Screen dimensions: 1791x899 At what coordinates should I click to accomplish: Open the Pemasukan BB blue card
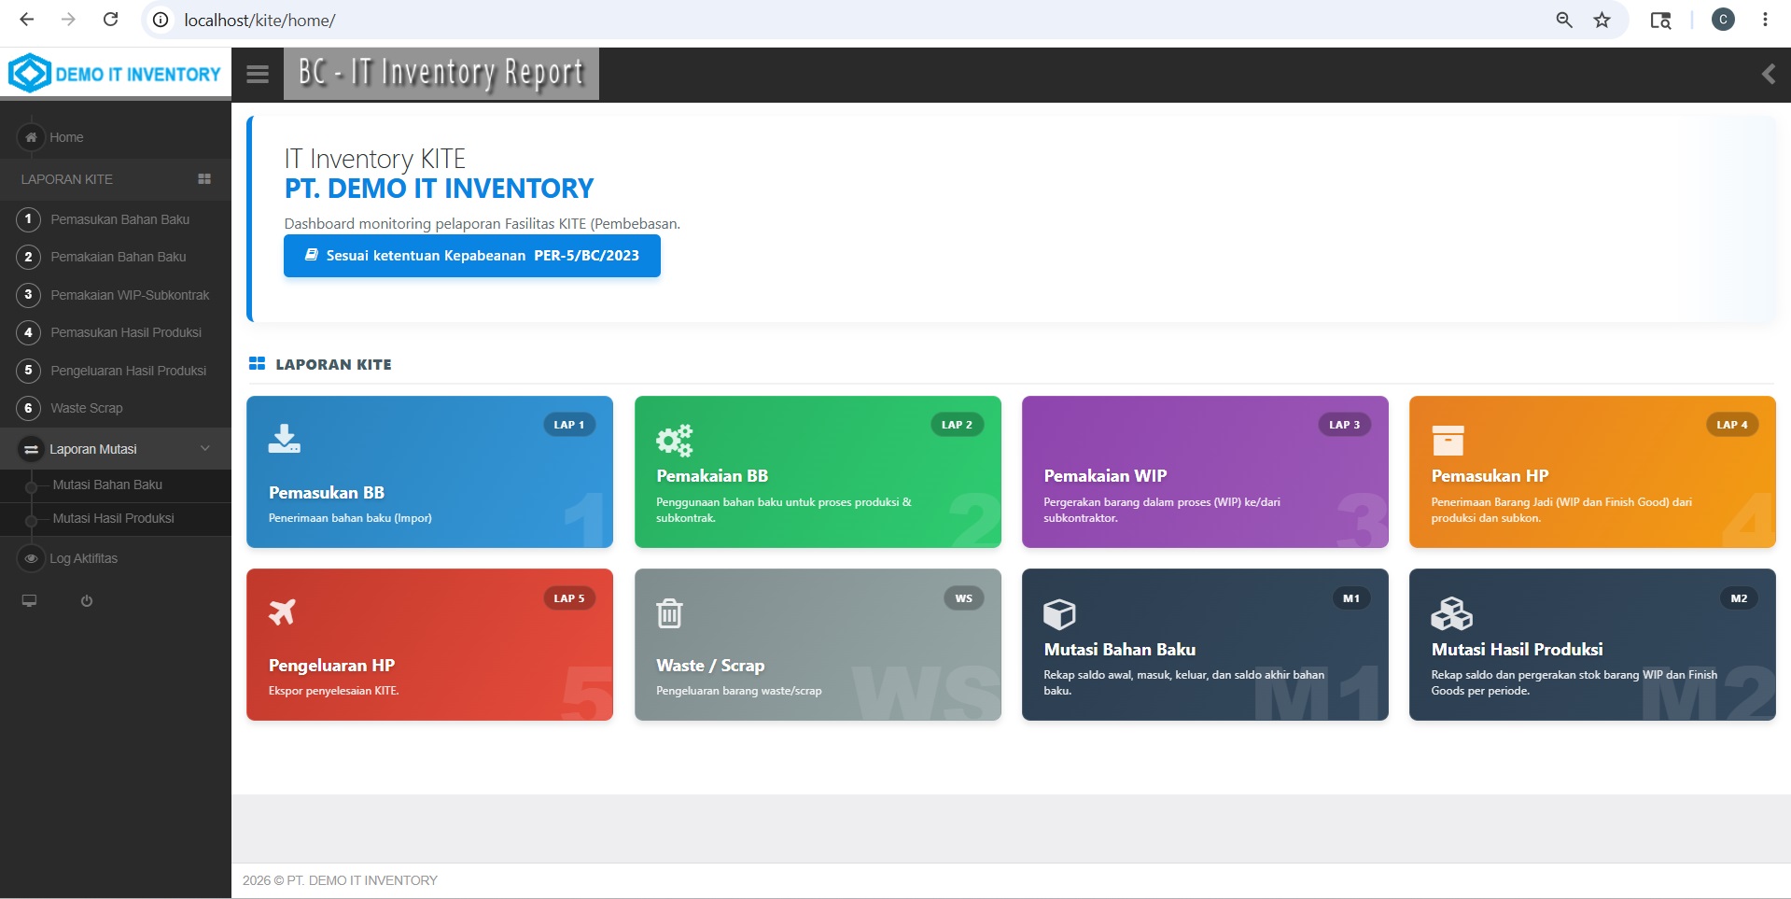429,471
